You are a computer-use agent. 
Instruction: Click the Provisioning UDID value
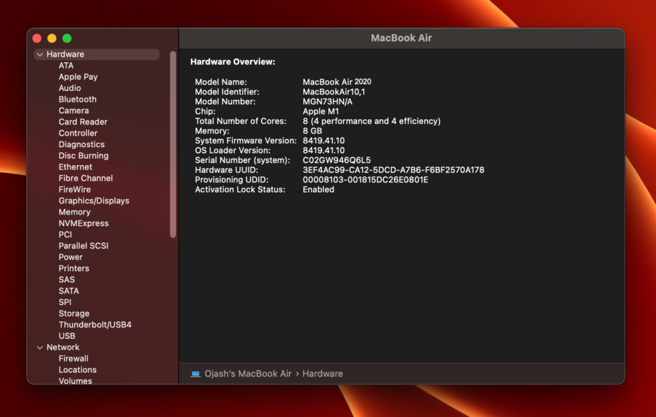click(365, 180)
